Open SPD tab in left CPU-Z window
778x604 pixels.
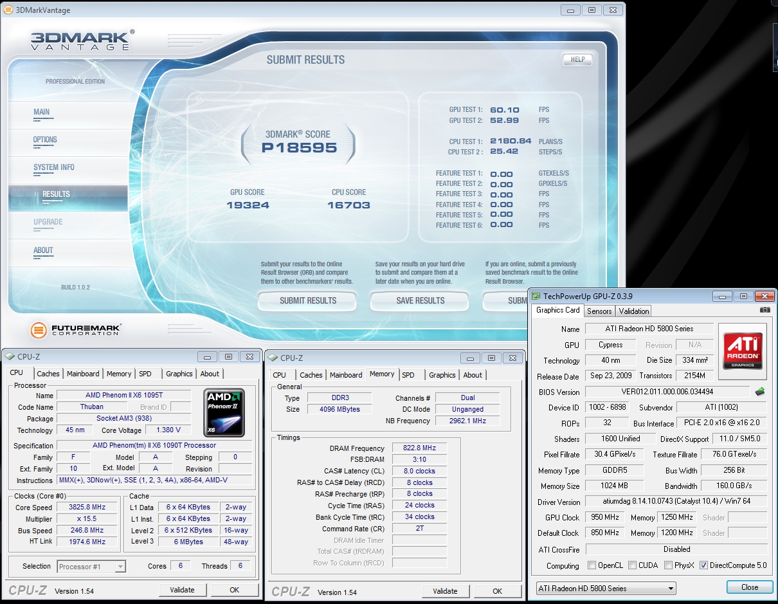[145, 374]
